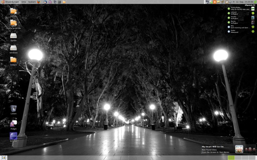Image resolution: width=257 pixels, height=160 pixels.
Task: Select contact Lennart in buddy list
Action: (234, 13)
